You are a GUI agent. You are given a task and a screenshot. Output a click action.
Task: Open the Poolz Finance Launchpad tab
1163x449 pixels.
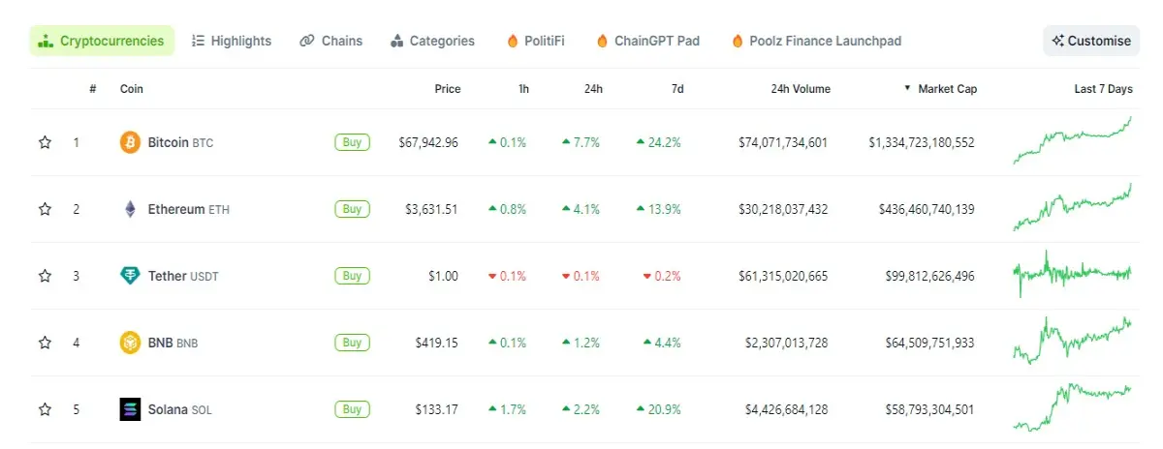coord(816,41)
